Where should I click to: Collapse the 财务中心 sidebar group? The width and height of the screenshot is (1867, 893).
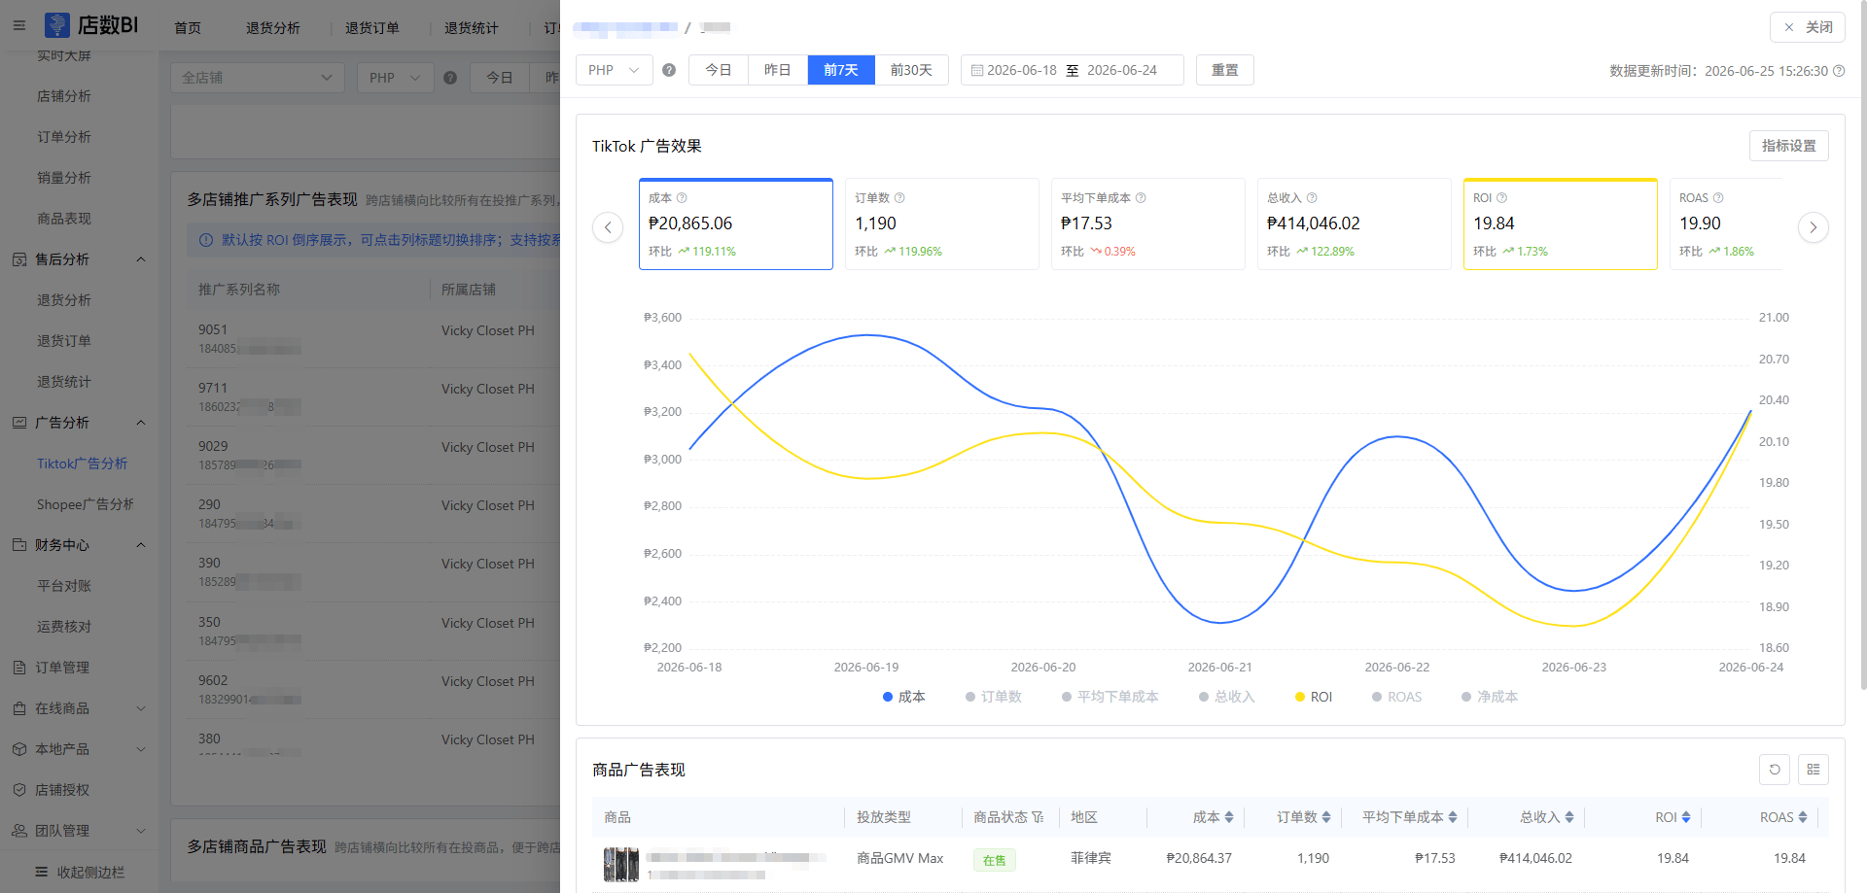[141, 545]
